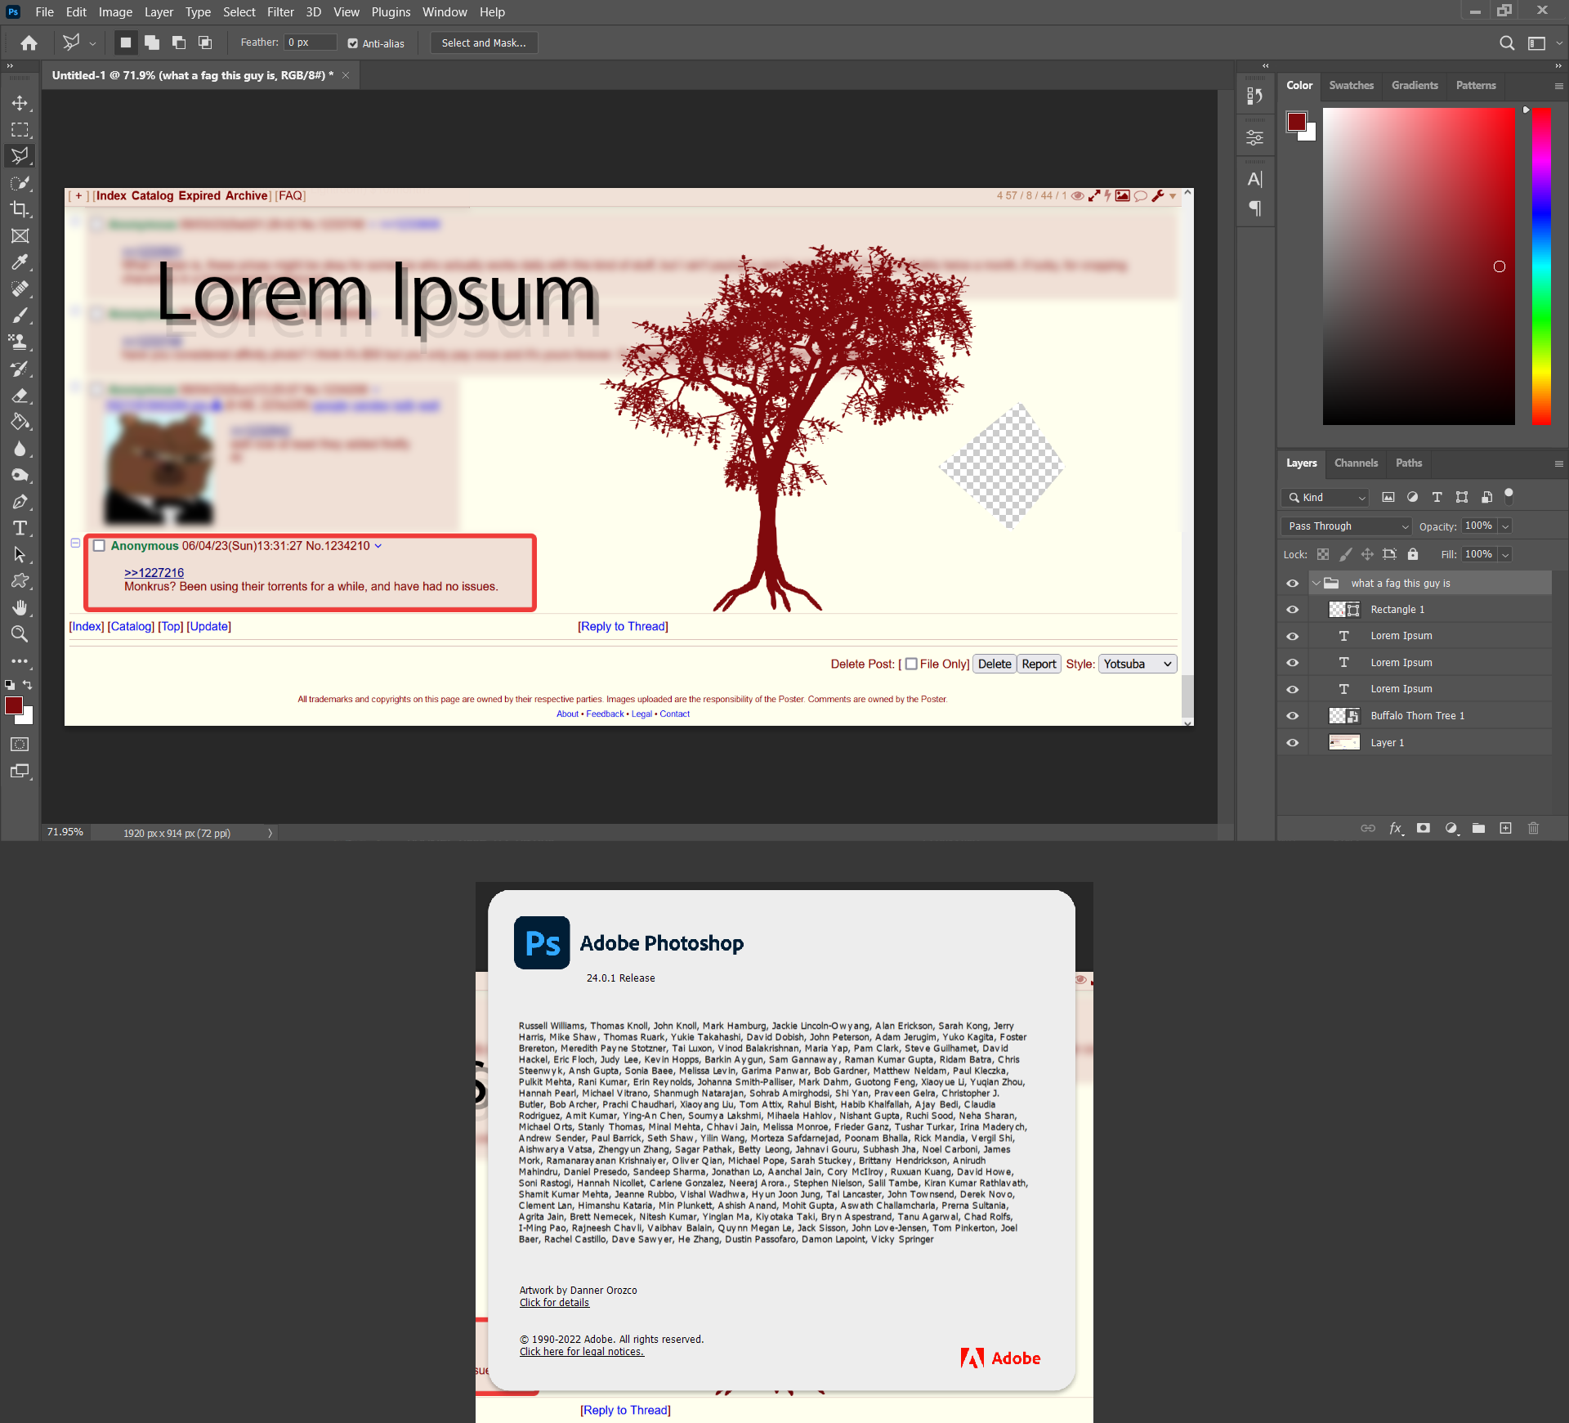This screenshot has width=1569, height=1423.
Task: Add layer style with fx icon
Action: pyautogui.click(x=1396, y=828)
